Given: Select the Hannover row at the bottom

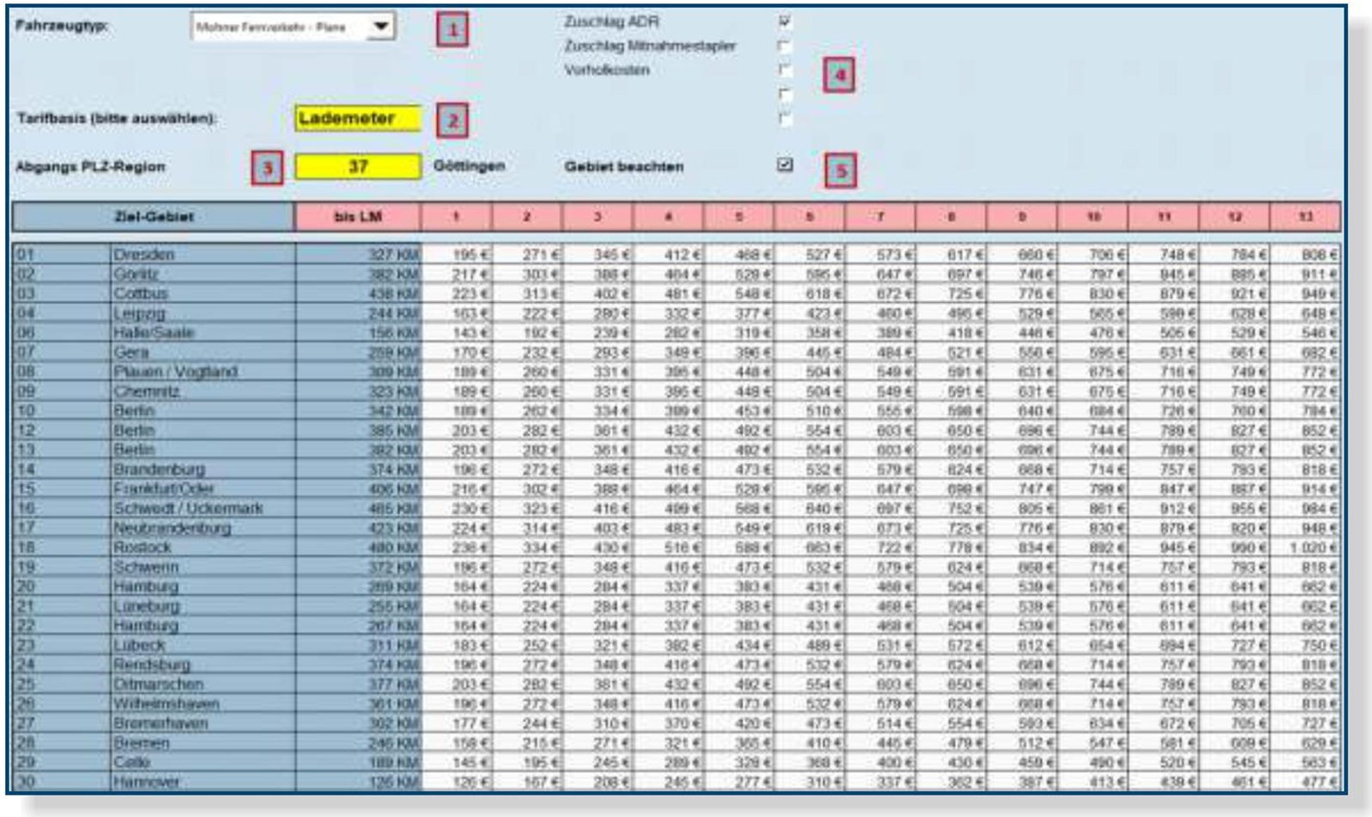Looking at the screenshot, I should 146,782.
